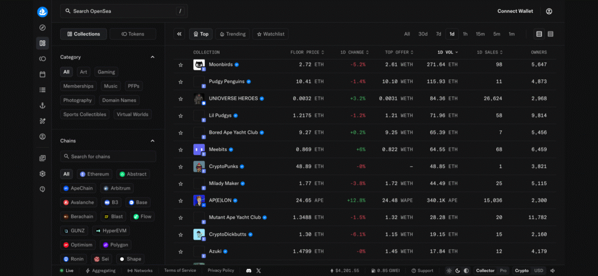598x276 pixels.
Task: Sort by Floor Price column header
Action: [307, 53]
